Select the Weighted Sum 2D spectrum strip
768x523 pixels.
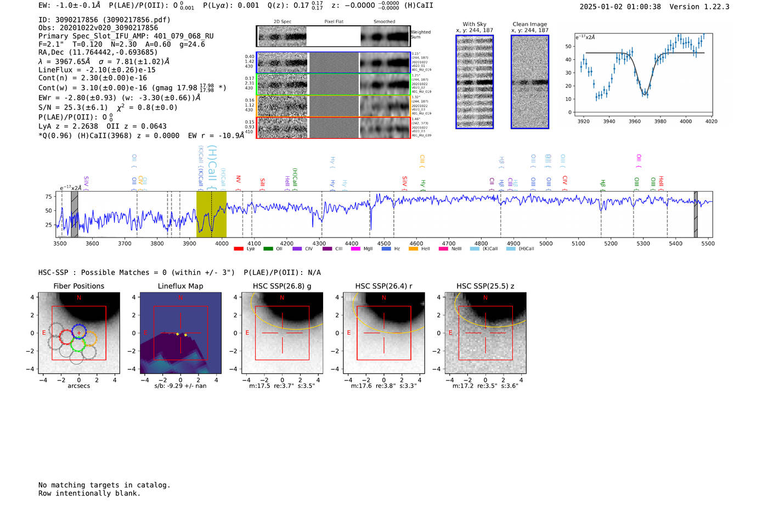[333, 36]
